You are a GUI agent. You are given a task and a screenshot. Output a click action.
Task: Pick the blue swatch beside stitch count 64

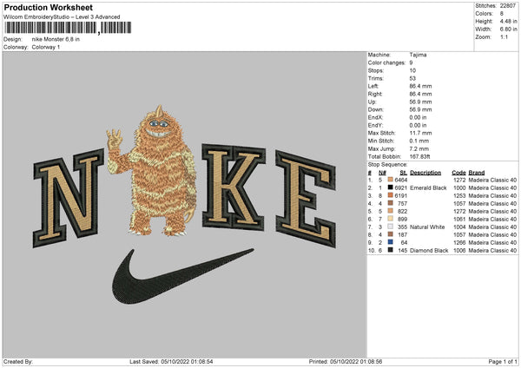click(391, 242)
